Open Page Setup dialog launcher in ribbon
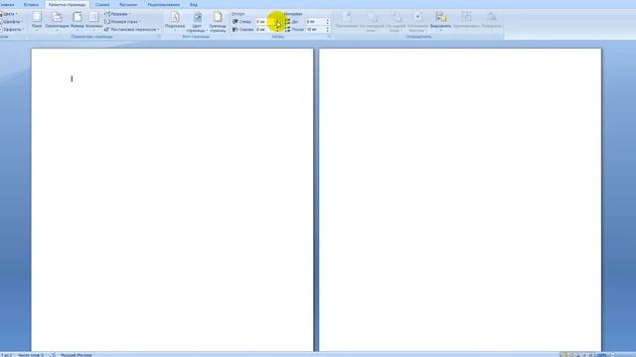 (x=159, y=37)
